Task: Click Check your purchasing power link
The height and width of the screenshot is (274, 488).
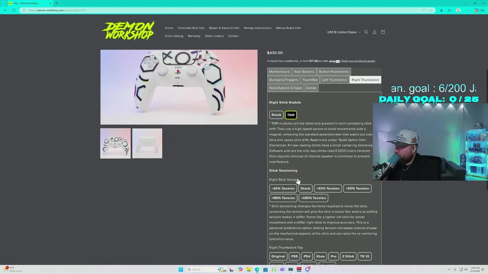Action: (358, 61)
